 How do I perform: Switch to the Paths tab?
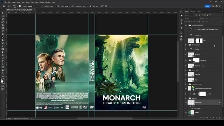pyautogui.click(x=199, y=11)
